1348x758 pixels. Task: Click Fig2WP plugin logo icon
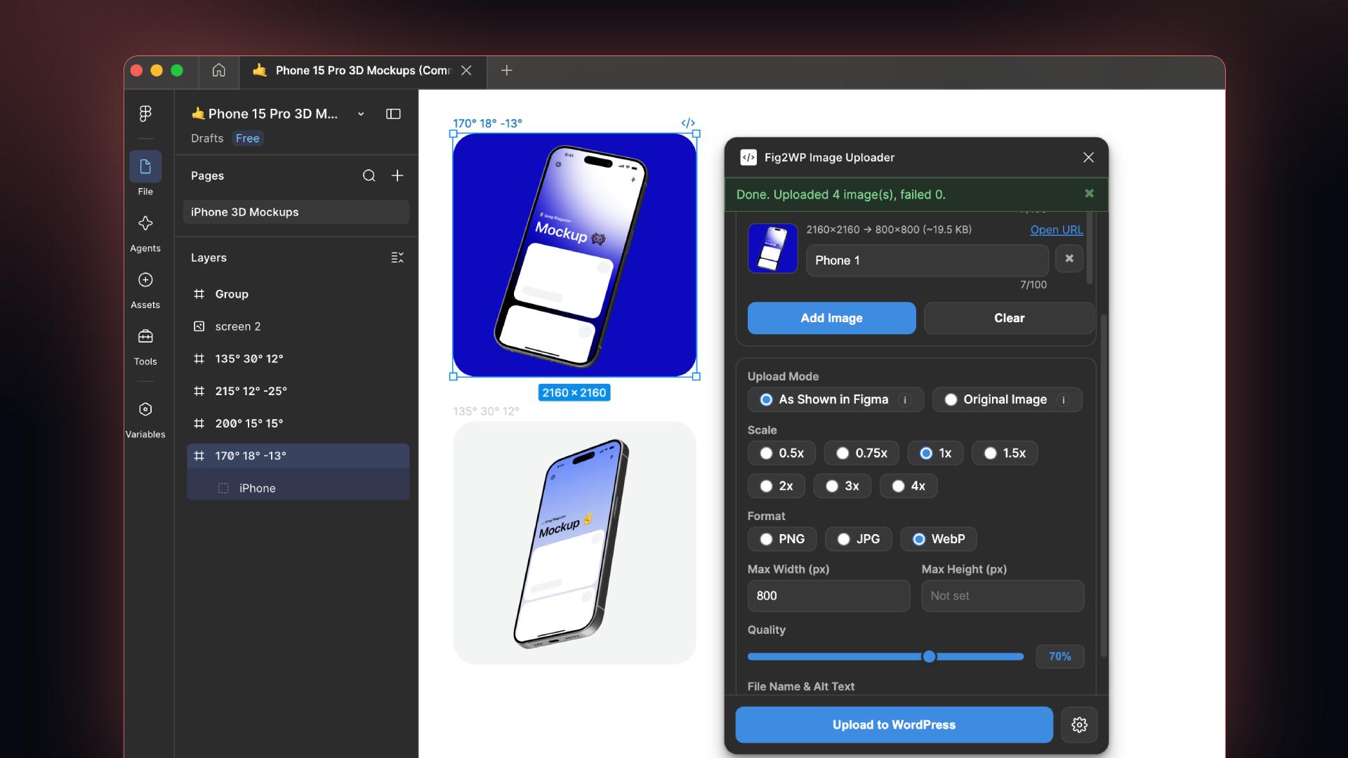pyautogui.click(x=748, y=157)
